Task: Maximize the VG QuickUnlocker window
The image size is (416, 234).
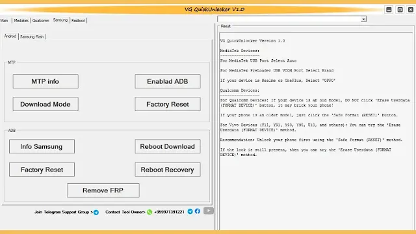Action: tap(400, 10)
